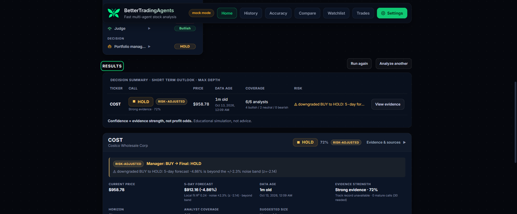
Task: Click the COST card title
Action: pyautogui.click(x=115, y=140)
